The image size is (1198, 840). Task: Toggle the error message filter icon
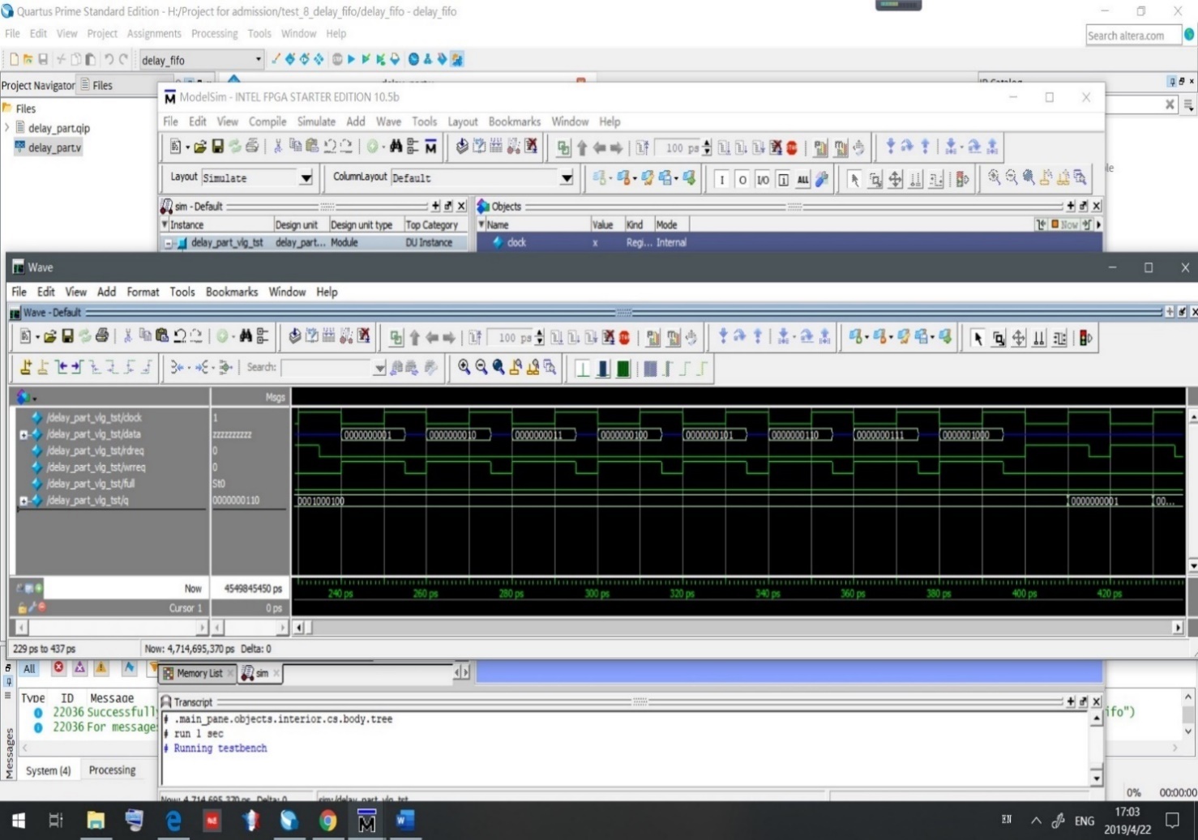[x=58, y=667]
